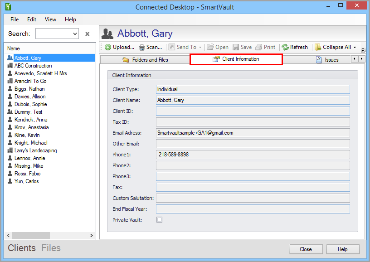
Task: Select Acevedo, Scarlett H Mrs in list
Action: coord(41,73)
